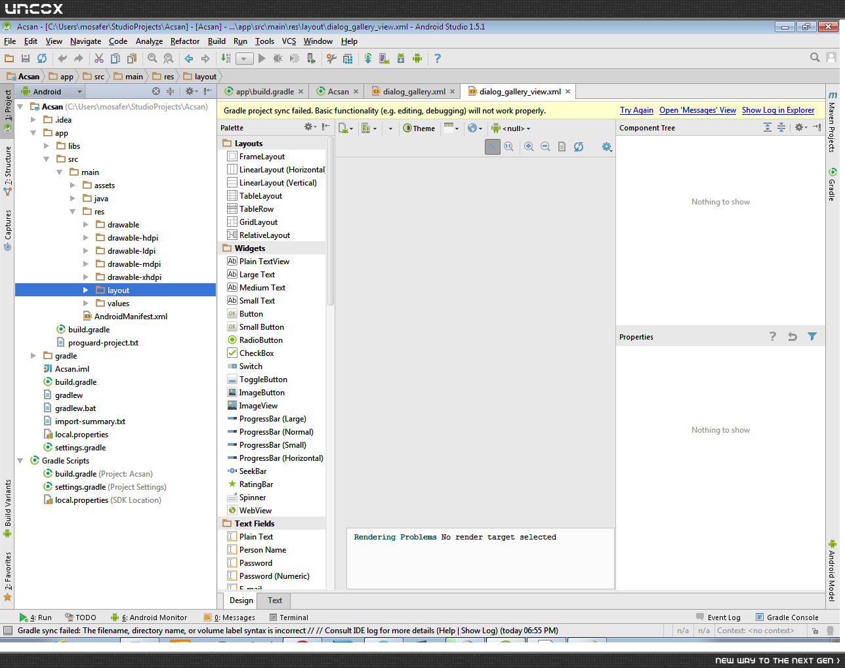Image resolution: width=845 pixels, height=668 pixels.
Task: Open the Theme selector in the designer
Action: pyautogui.click(x=419, y=128)
